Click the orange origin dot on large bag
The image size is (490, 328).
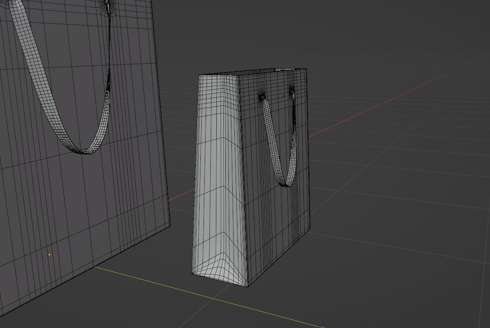click(50, 255)
